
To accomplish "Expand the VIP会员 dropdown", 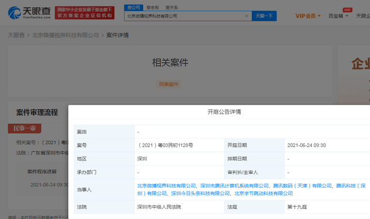I will tap(308, 16).
